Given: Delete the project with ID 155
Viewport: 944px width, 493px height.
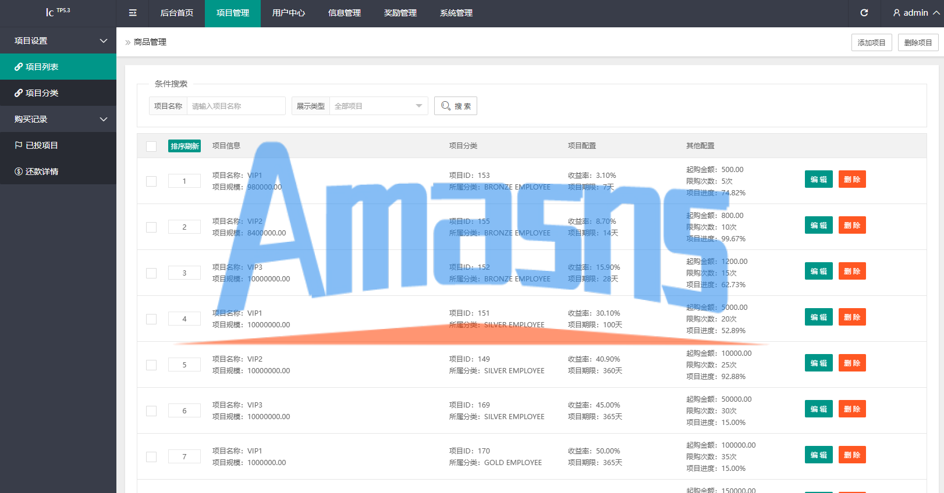Looking at the screenshot, I should 852,225.
